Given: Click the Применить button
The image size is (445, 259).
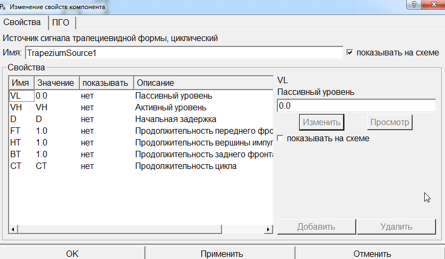Looking at the screenshot, I should tap(222, 254).
